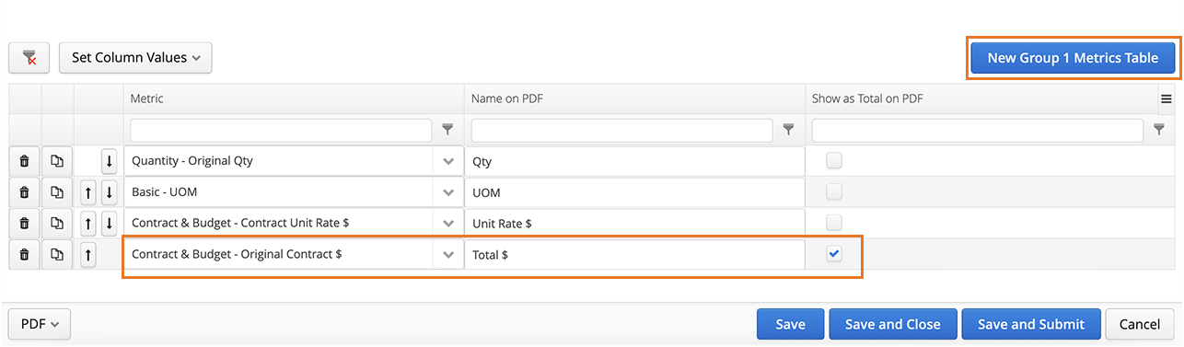This screenshot has width=1184, height=347.
Task: Uncheck Show as Total for Total $ row
Action: tap(834, 254)
